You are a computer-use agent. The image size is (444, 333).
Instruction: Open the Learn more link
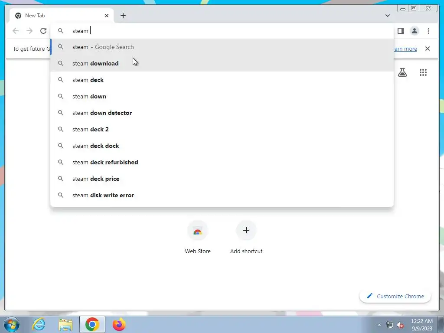[x=405, y=49]
